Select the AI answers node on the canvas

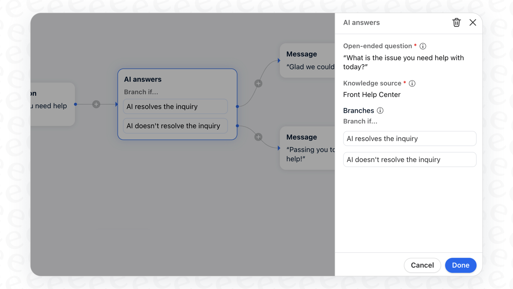[x=177, y=79]
